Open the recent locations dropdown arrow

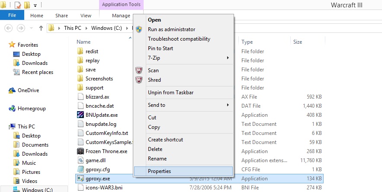coord(31,28)
